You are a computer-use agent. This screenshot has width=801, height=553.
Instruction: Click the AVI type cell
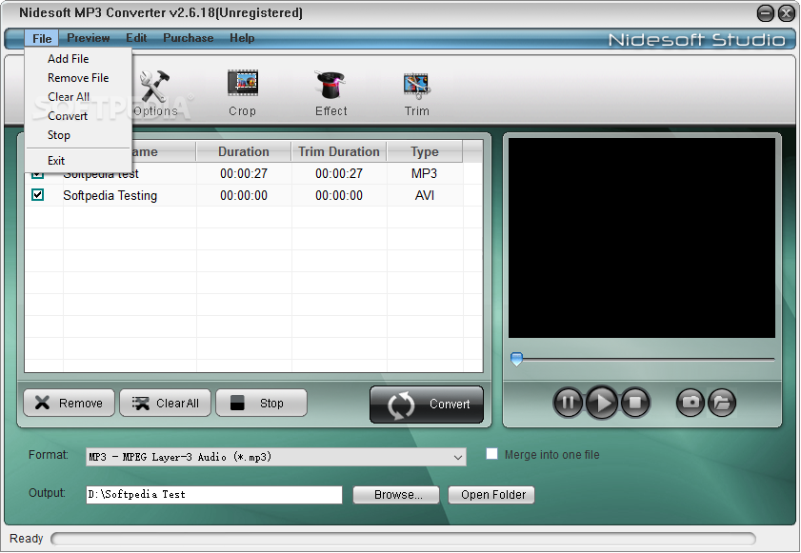pyautogui.click(x=425, y=195)
